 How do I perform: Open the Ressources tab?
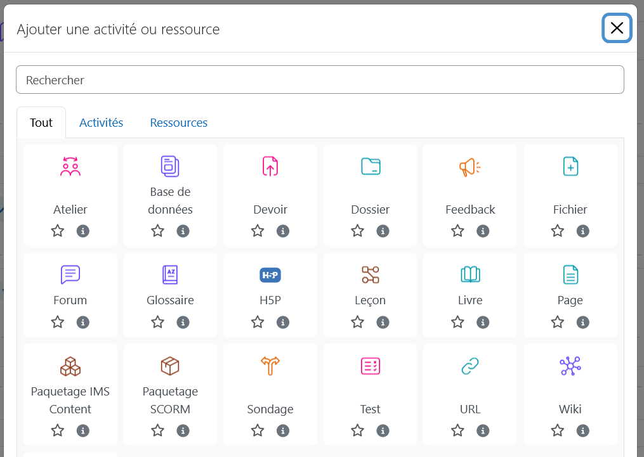tap(179, 122)
